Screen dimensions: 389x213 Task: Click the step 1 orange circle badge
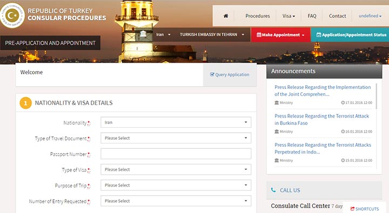(25, 103)
